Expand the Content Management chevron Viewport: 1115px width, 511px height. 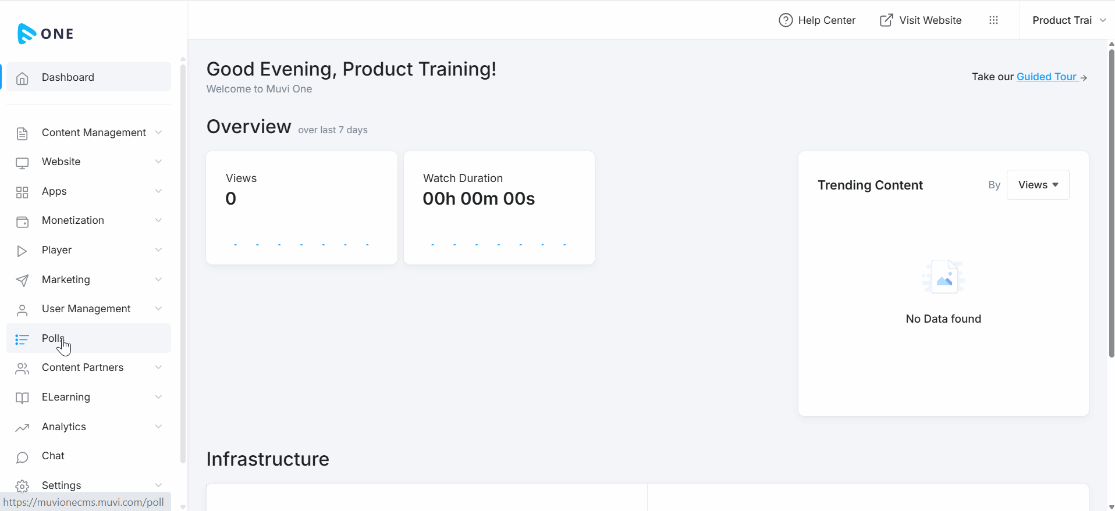(x=158, y=133)
